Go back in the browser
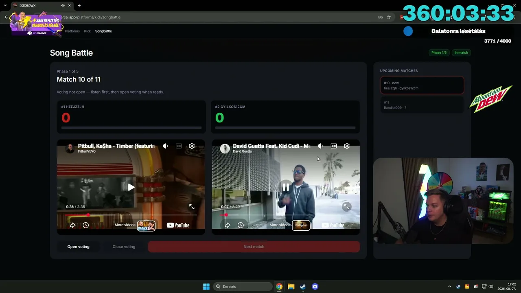This screenshot has width=521, height=293. coord(6,17)
